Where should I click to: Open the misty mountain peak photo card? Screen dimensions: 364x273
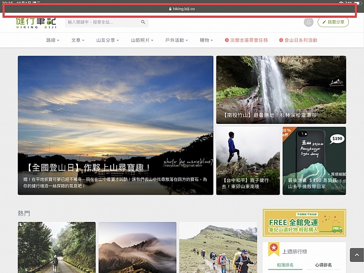[x=138, y=247]
